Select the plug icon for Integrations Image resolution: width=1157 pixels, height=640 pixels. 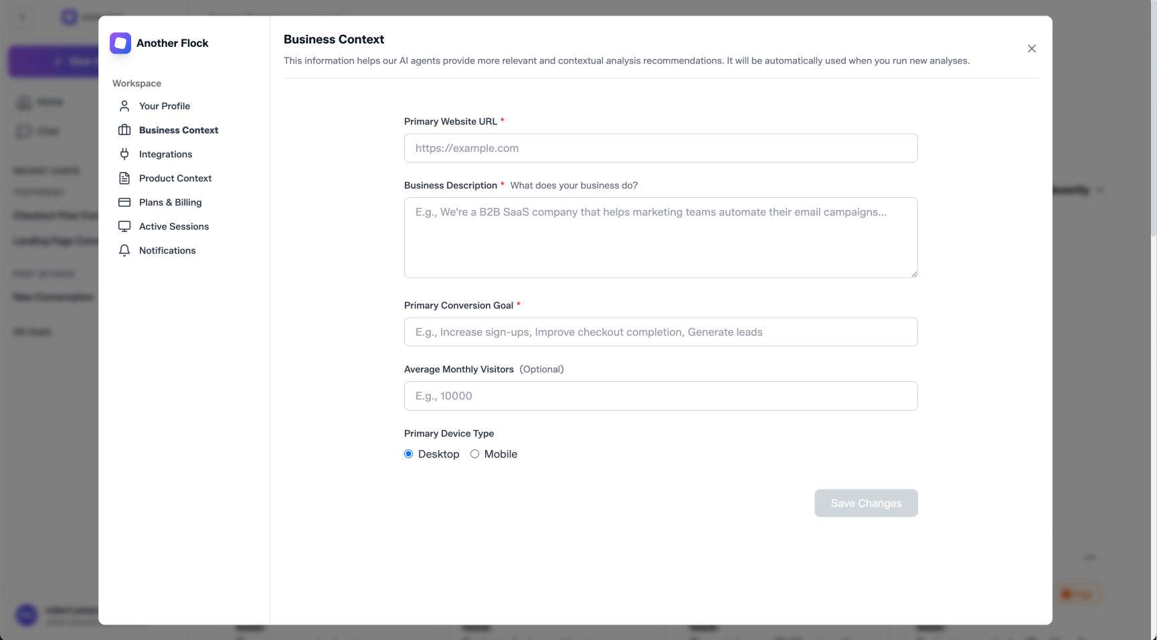click(x=124, y=154)
